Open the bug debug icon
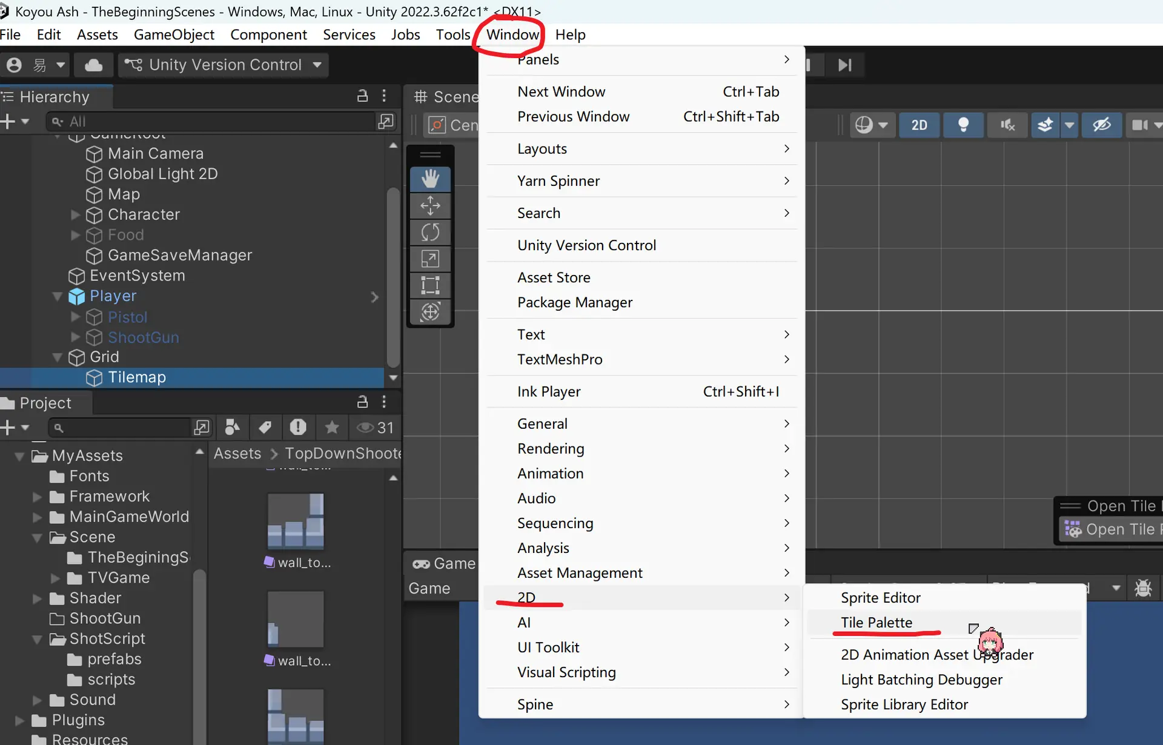The height and width of the screenshot is (745, 1163). 1143,588
